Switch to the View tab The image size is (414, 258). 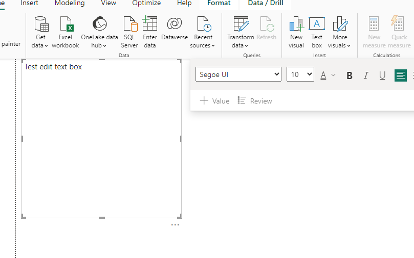pos(108,3)
